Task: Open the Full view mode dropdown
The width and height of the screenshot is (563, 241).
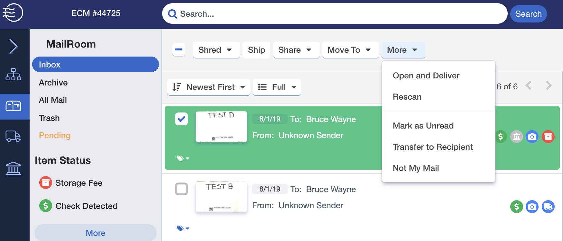Action: click(277, 87)
